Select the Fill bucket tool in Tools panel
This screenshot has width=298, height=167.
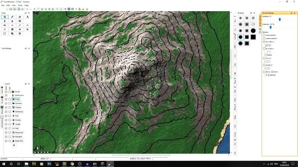pos(20,17)
